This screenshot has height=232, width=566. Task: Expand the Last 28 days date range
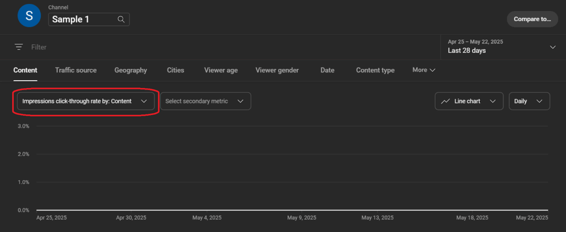[503, 47]
